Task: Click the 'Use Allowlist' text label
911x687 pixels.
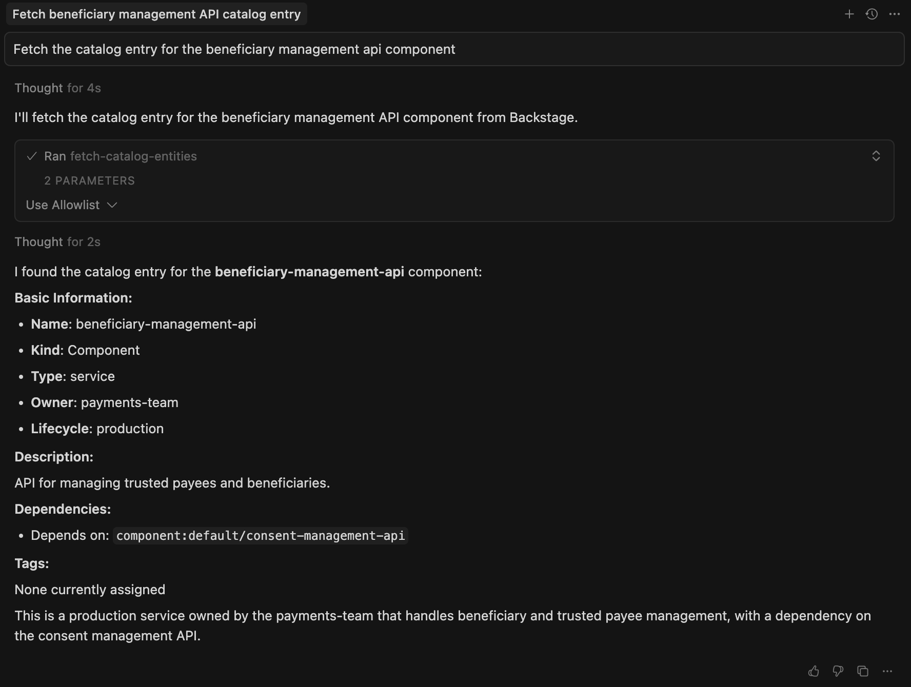Action: click(62, 205)
